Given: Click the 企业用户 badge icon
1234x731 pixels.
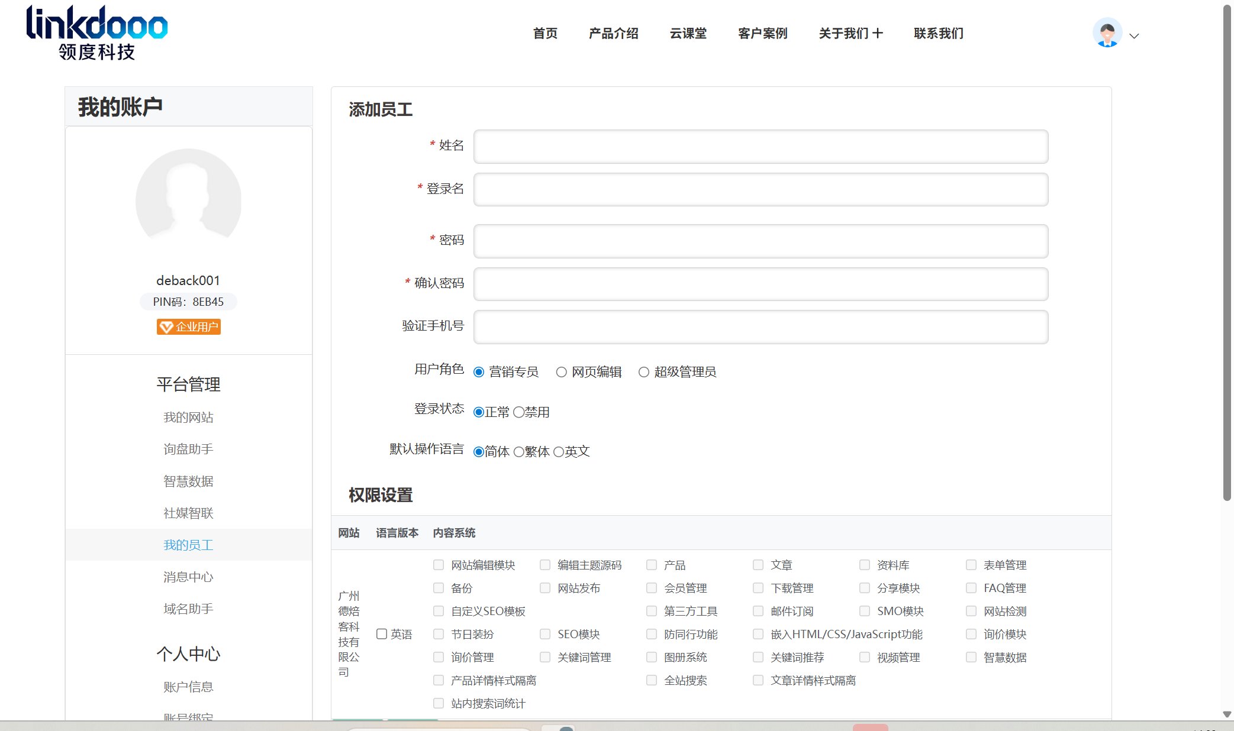Looking at the screenshot, I should point(166,327).
